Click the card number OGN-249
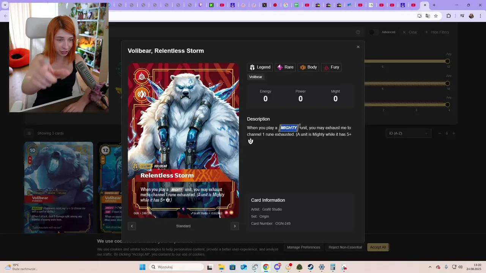 pyautogui.click(x=283, y=224)
